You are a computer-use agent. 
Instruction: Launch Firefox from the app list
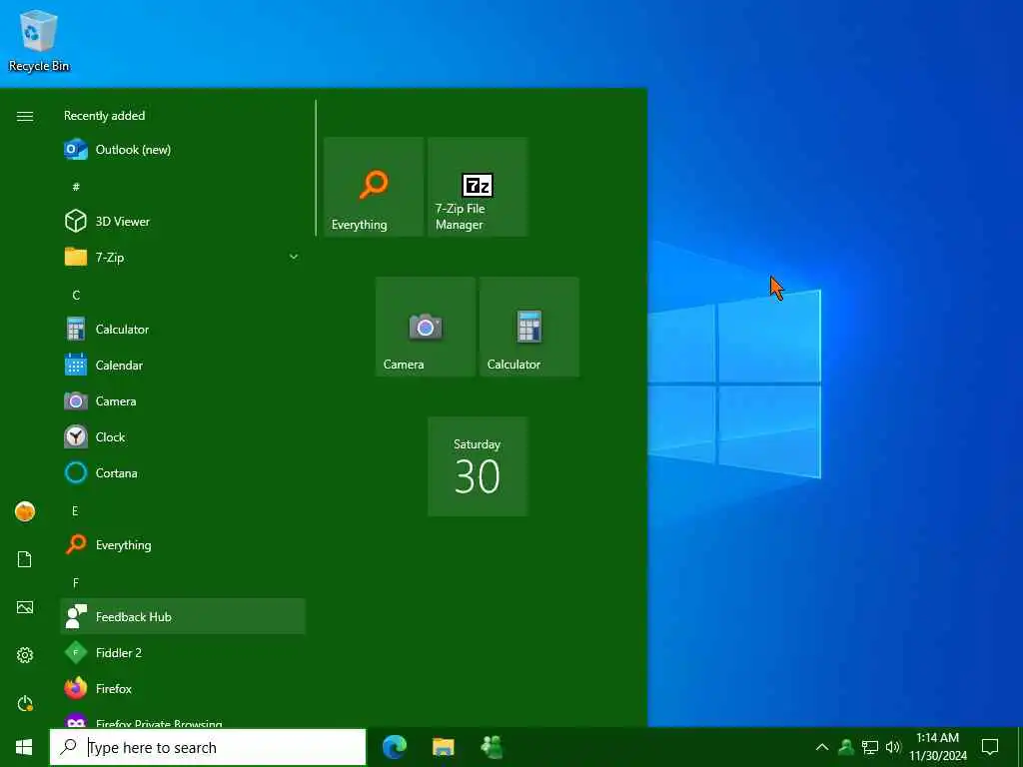tap(183, 688)
